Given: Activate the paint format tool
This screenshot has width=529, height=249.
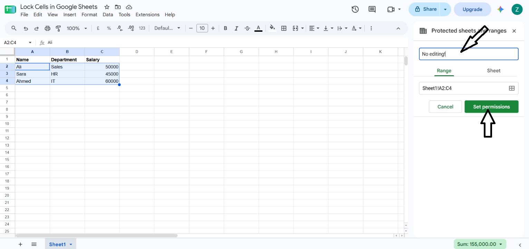Looking at the screenshot, I should pos(58,28).
